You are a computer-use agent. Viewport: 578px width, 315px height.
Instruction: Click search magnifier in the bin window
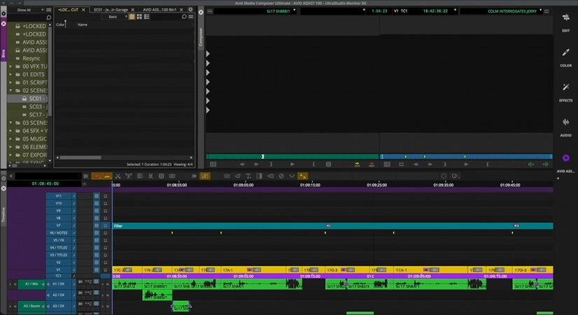coord(184,17)
